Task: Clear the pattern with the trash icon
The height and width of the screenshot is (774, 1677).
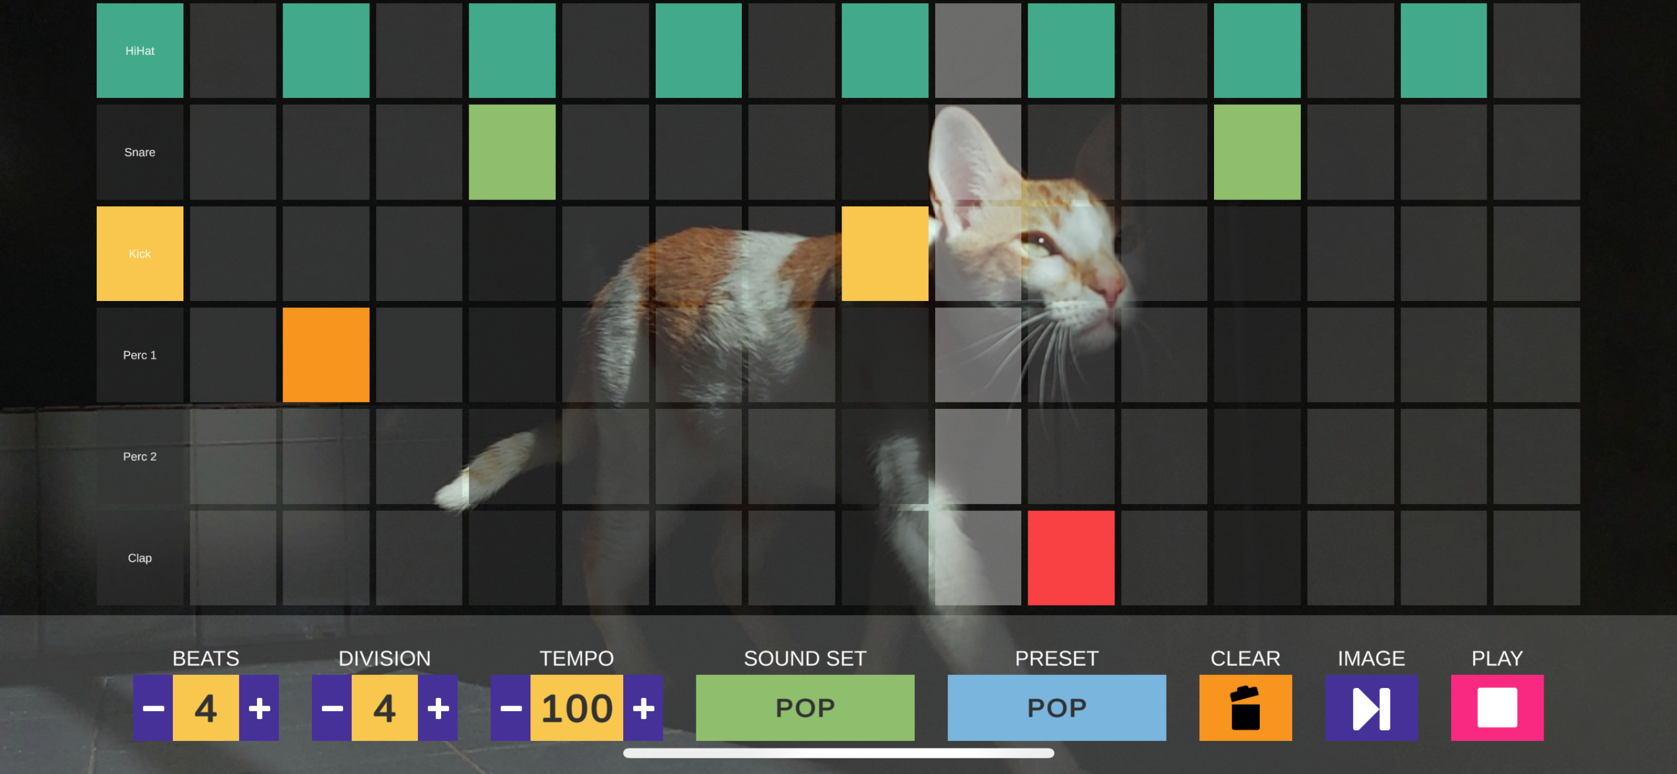Action: pos(1245,707)
